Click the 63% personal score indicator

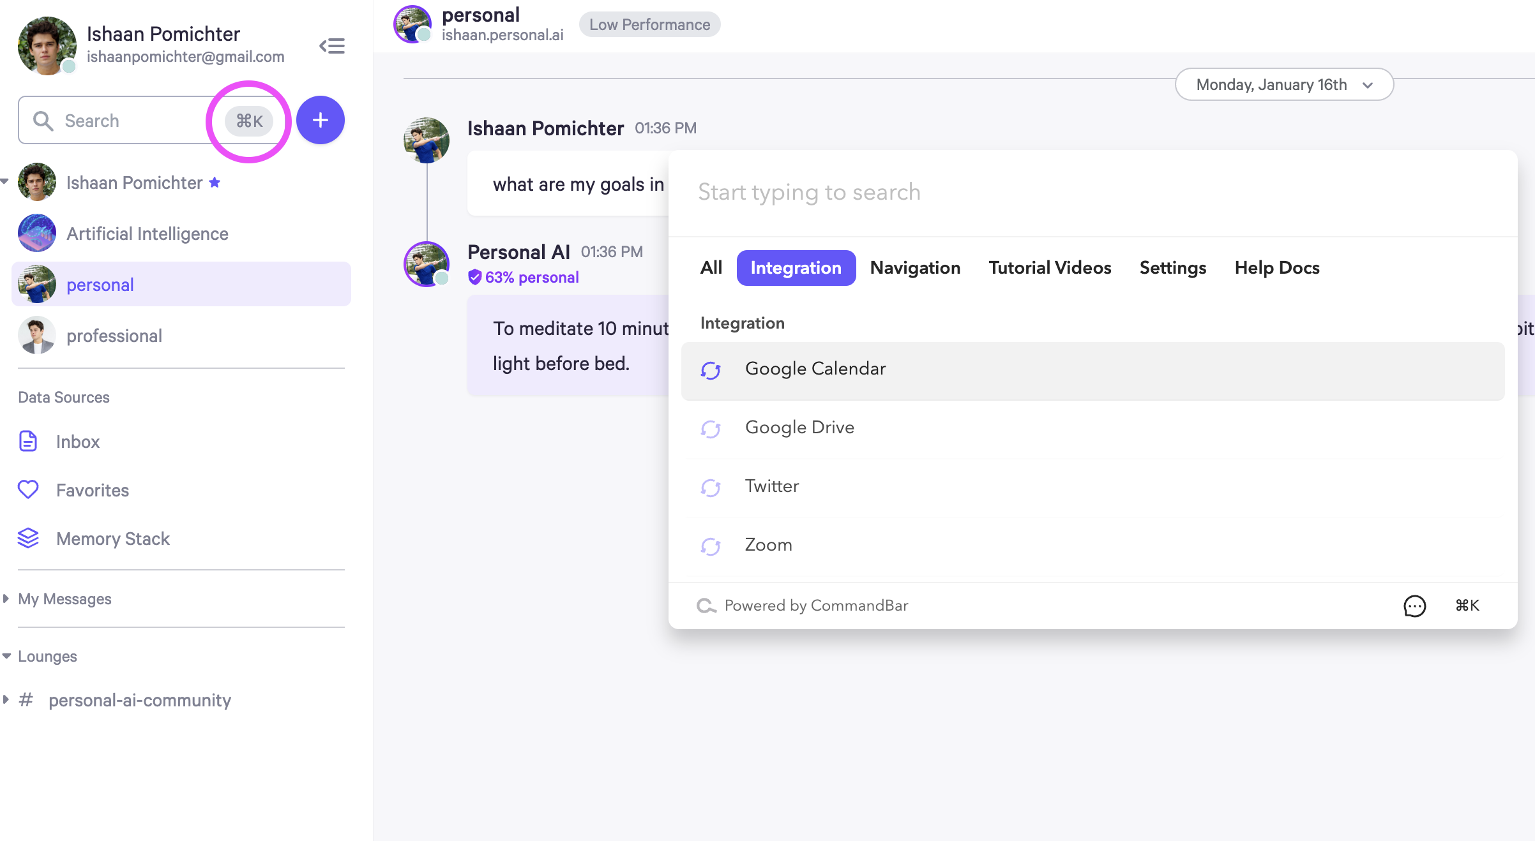(x=524, y=278)
